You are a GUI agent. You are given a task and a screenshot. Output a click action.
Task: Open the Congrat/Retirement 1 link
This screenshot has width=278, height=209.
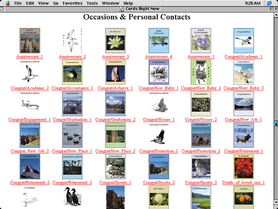(x=244, y=151)
